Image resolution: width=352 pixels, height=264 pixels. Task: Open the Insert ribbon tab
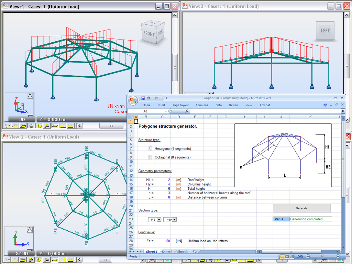pyautogui.click(x=161, y=105)
